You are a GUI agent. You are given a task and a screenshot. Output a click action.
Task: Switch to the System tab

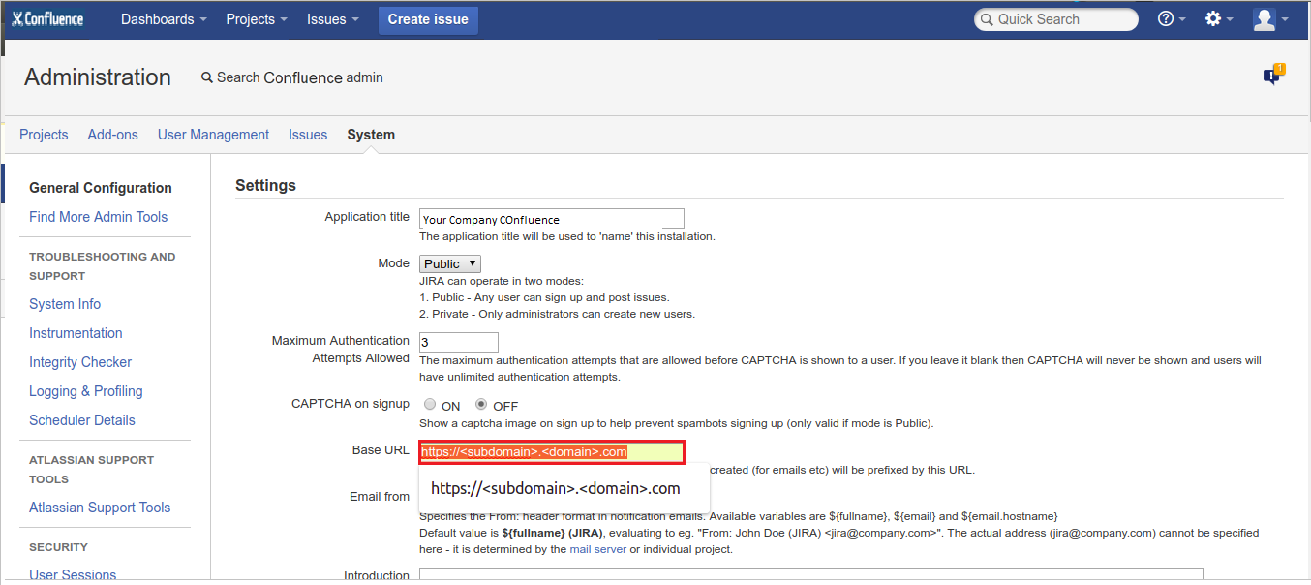[x=370, y=134]
